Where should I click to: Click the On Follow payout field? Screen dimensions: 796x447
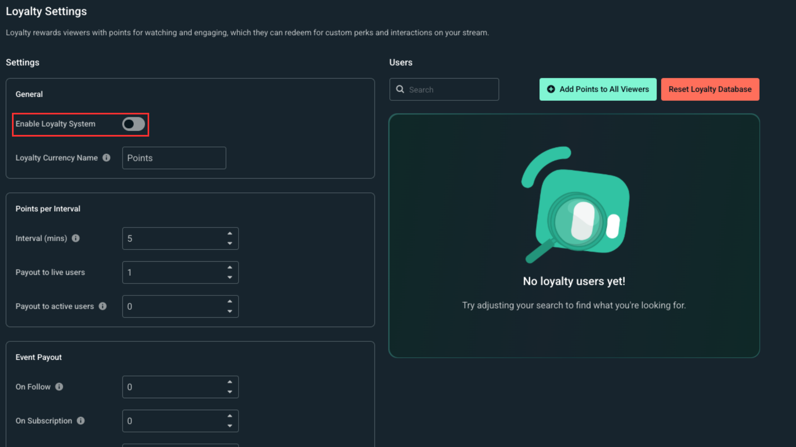180,387
